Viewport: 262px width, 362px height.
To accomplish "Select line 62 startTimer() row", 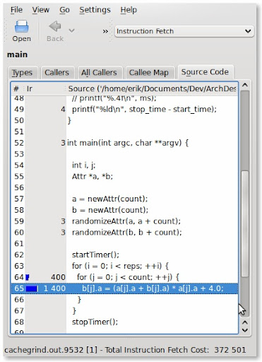I will pyautogui.click(x=124, y=255).
